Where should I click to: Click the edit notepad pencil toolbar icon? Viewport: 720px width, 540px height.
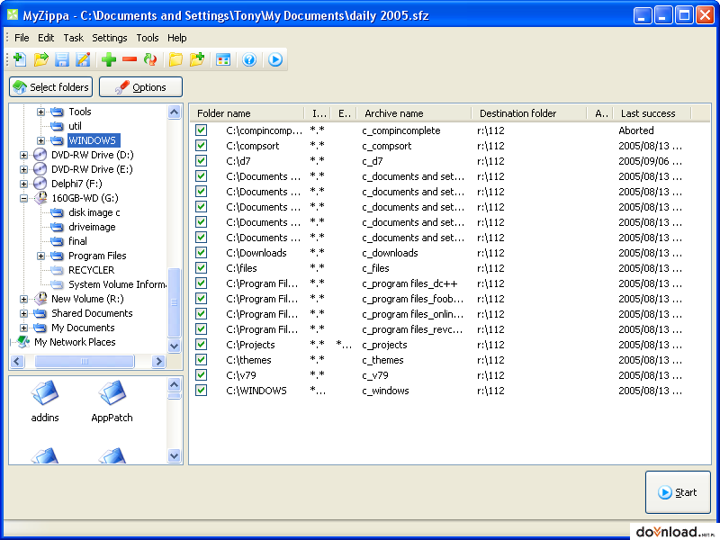(x=83, y=59)
